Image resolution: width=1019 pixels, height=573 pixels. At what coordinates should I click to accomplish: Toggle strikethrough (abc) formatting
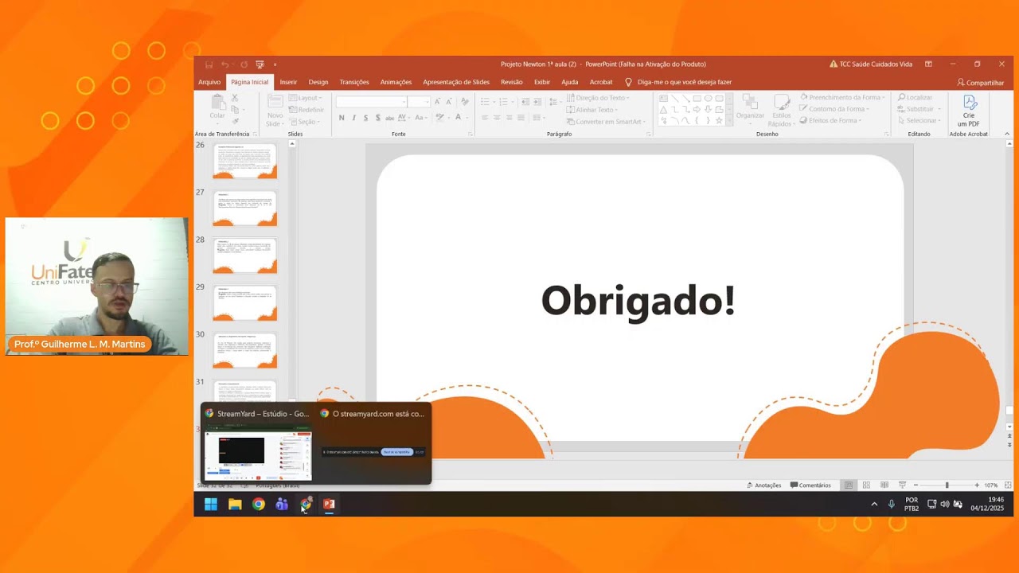coord(390,118)
